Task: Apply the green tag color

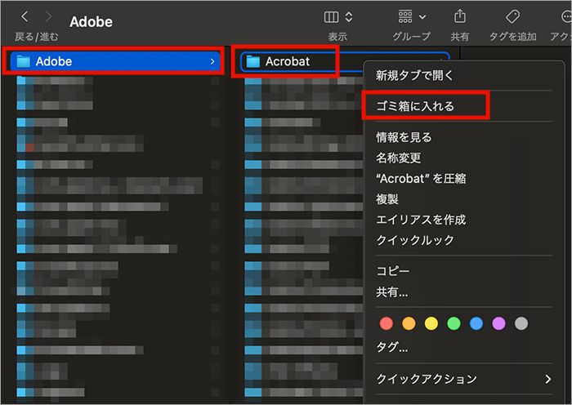Action: (x=454, y=323)
